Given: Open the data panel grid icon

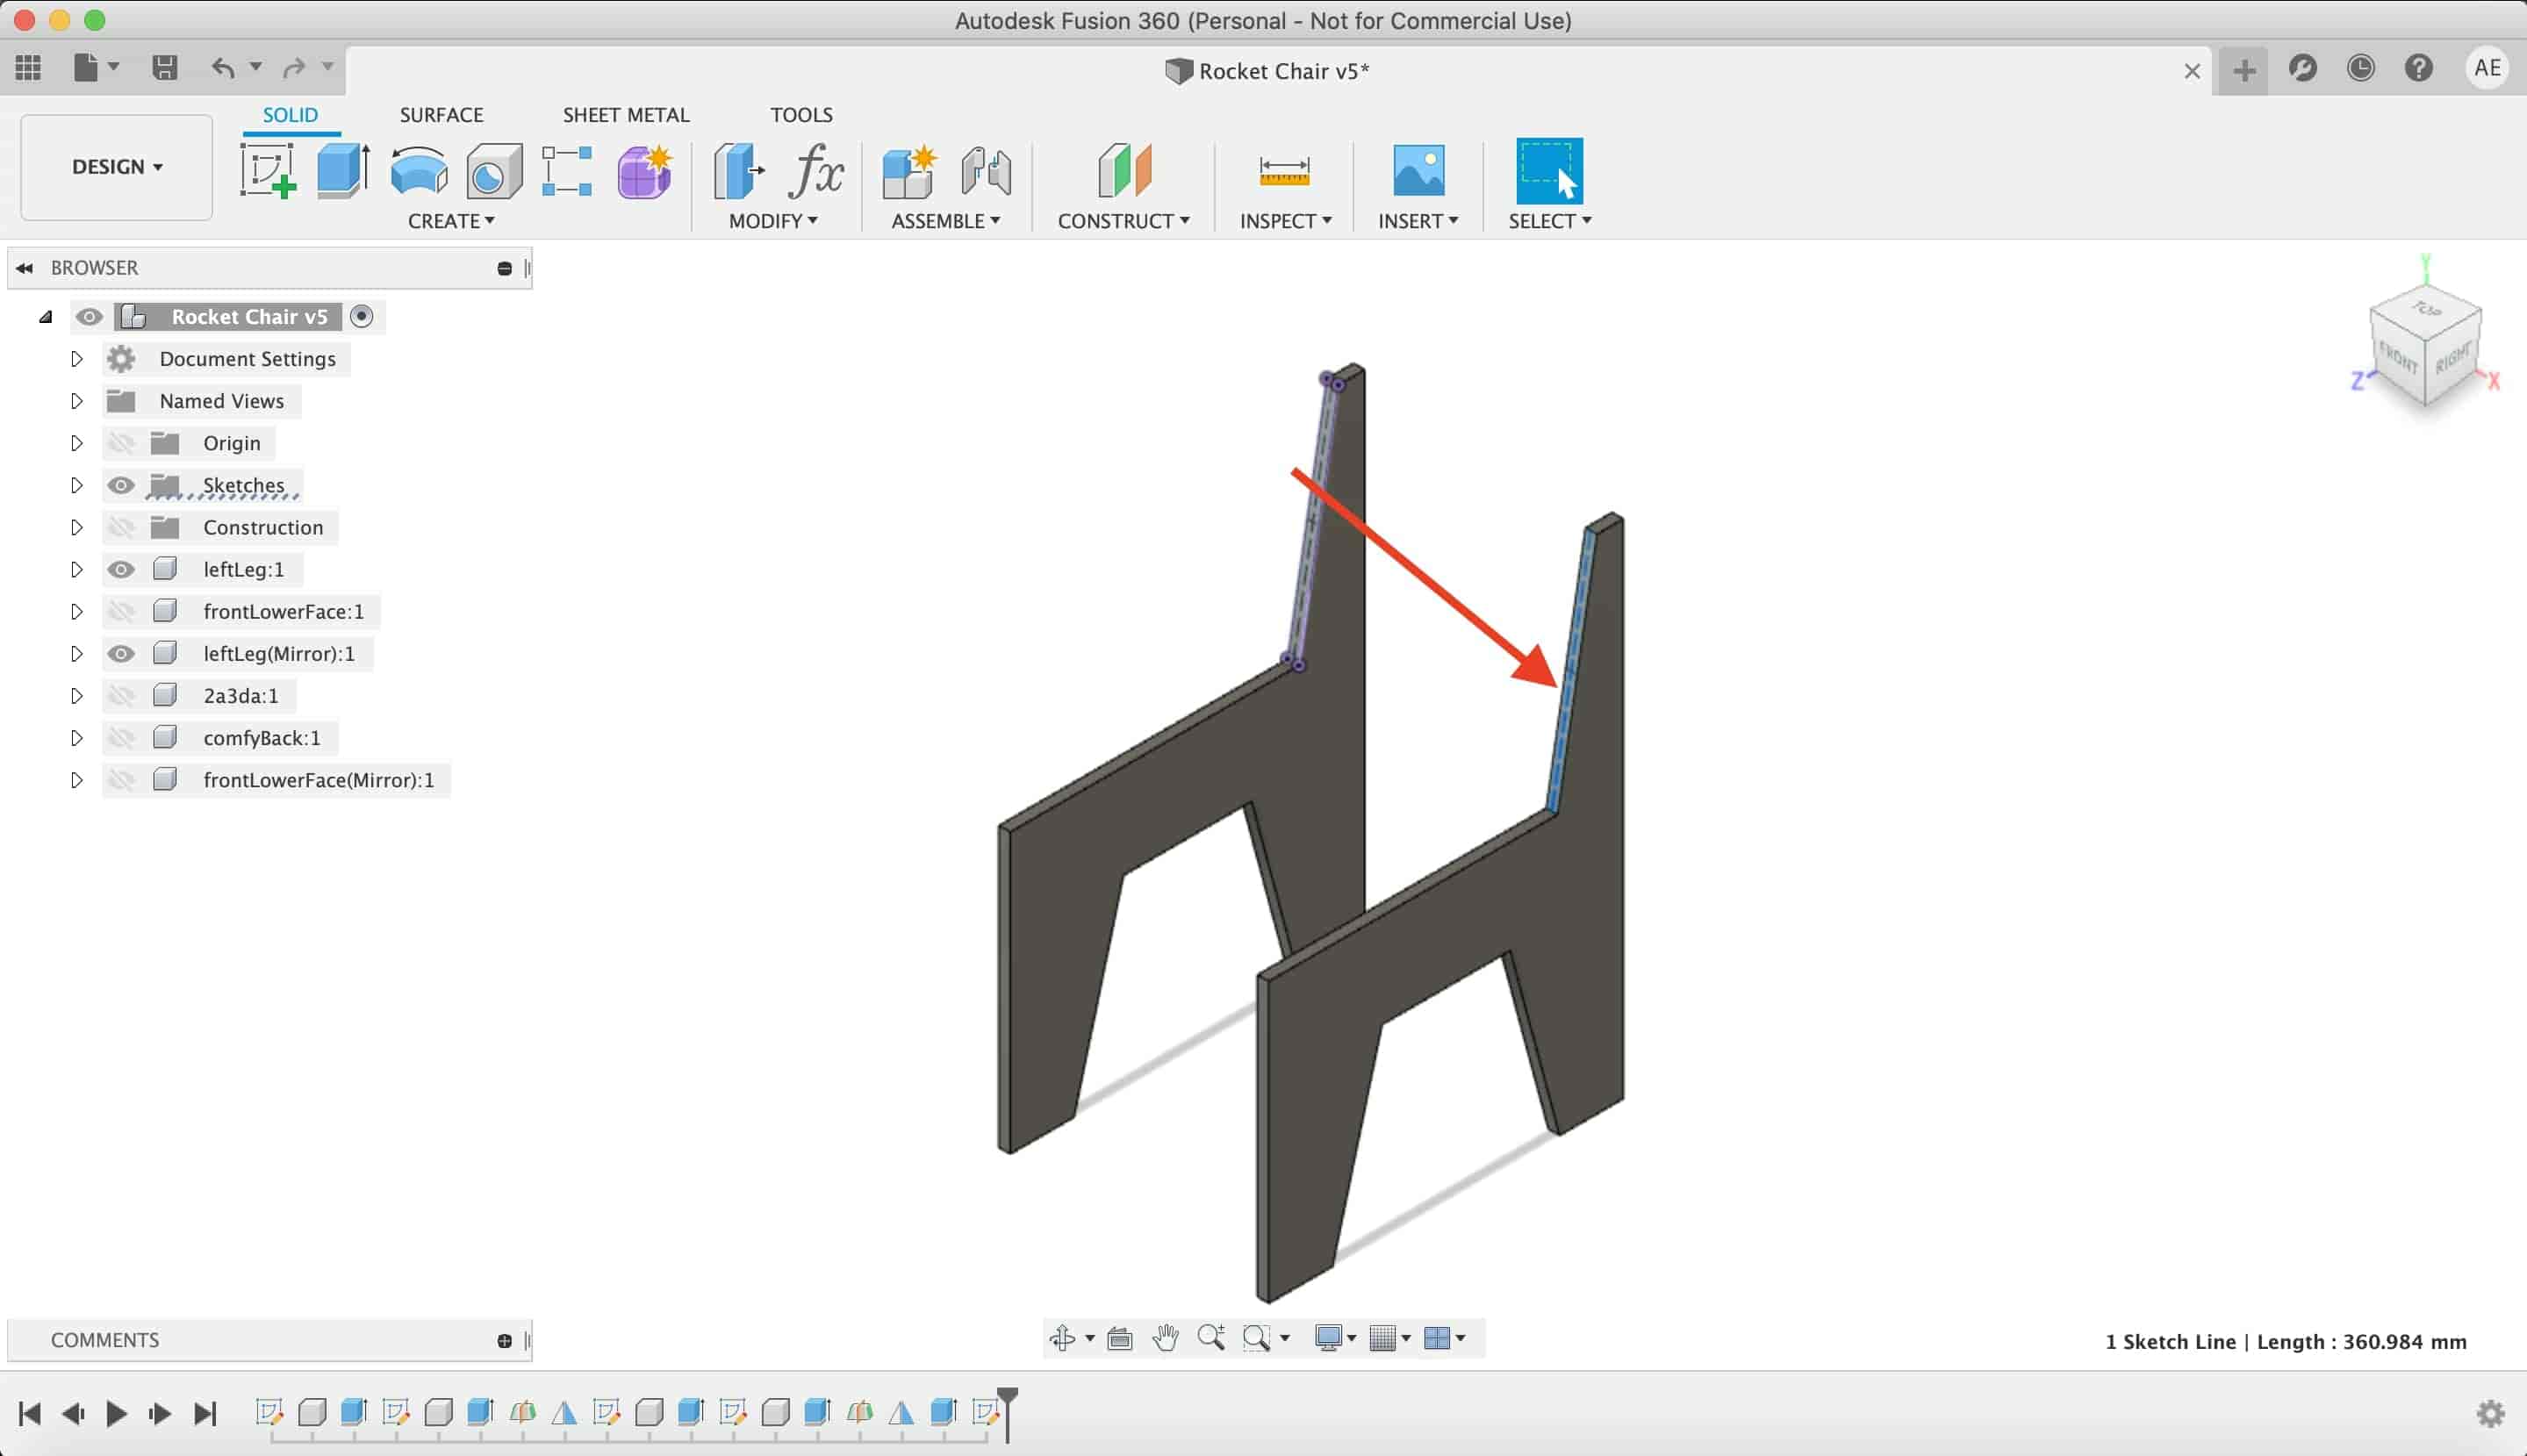Looking at the screenshot, I should 28,68.
